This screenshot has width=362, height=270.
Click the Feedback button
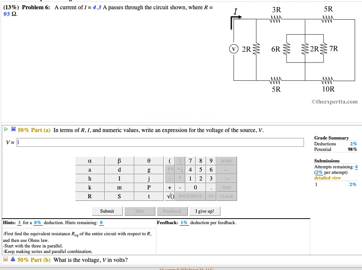point(172,211)
